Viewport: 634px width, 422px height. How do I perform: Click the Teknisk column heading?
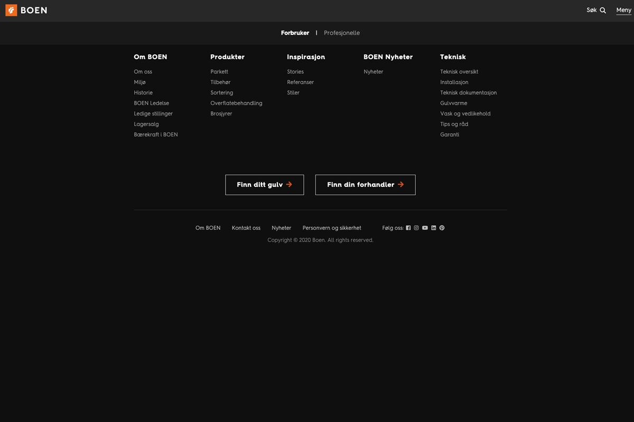point(453,57)
